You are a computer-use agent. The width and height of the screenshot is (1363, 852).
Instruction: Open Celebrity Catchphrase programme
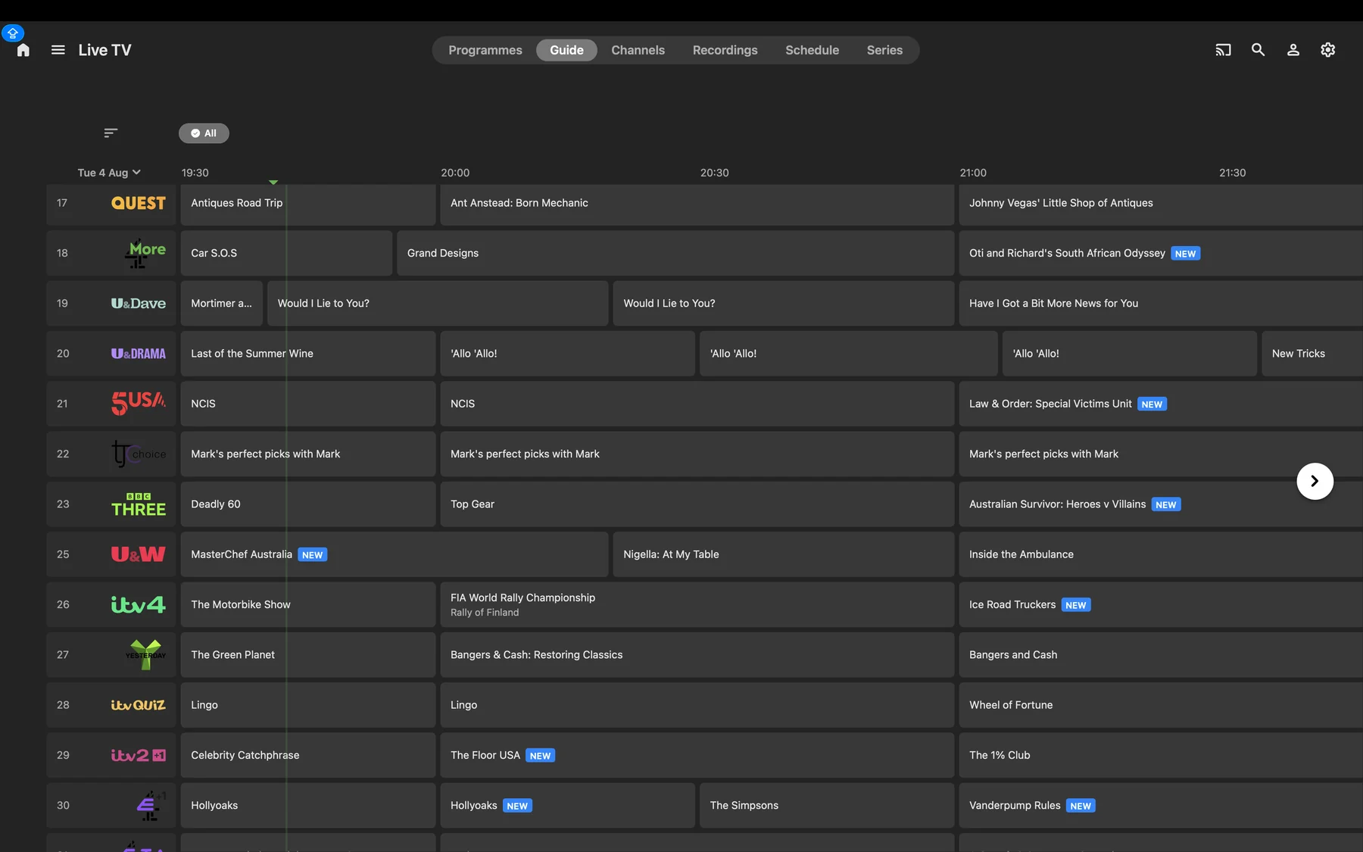[x=308, y=755]
